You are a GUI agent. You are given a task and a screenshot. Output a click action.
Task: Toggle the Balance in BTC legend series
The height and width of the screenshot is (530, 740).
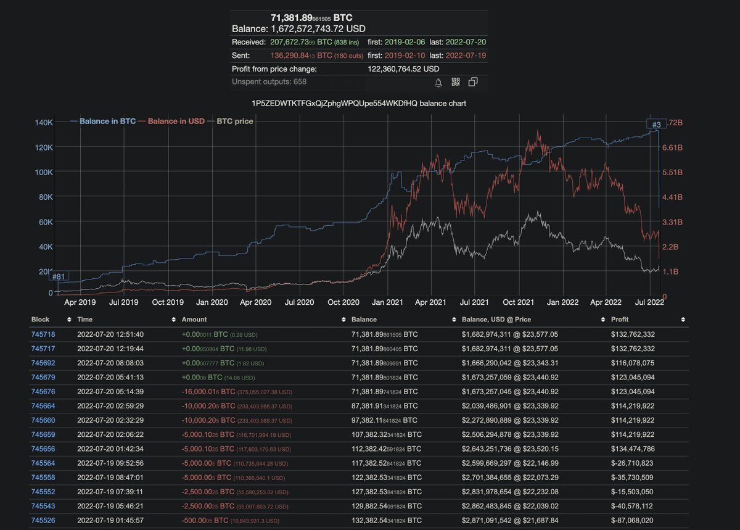tap(102, 122)
